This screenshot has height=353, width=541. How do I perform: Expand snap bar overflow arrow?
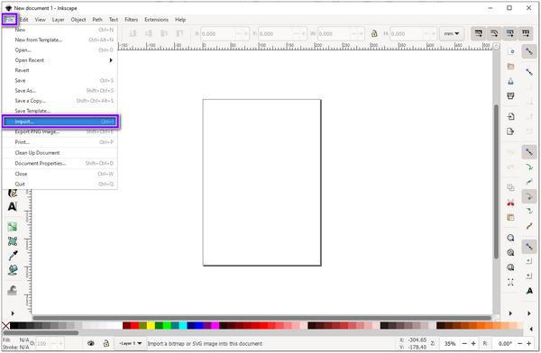529,313
